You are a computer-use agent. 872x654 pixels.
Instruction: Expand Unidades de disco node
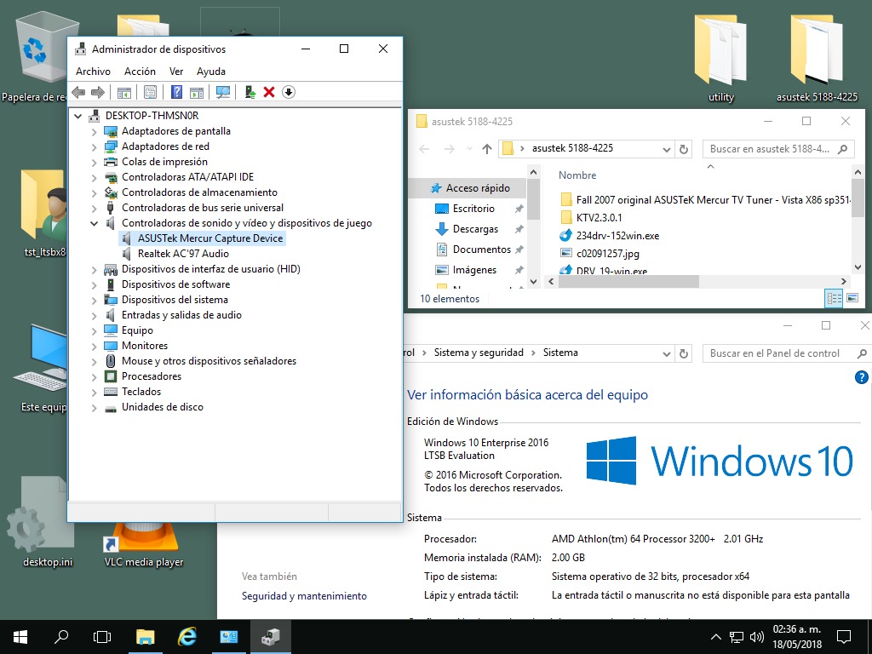click(94, 408)
